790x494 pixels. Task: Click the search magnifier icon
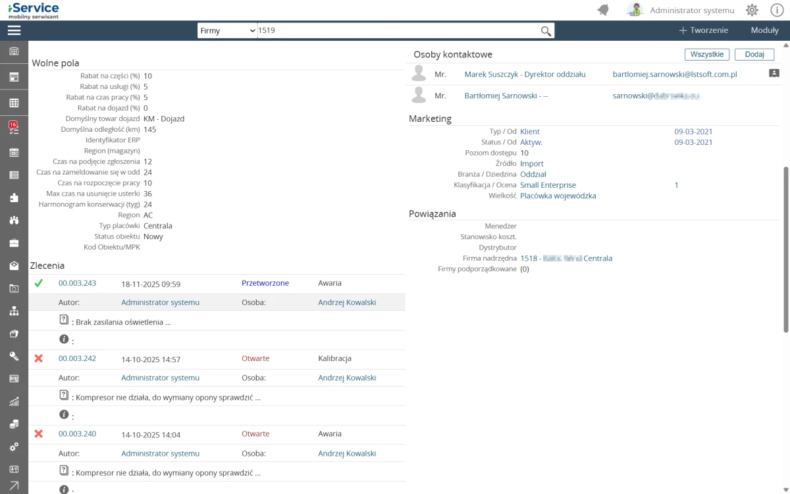[546, 31]
